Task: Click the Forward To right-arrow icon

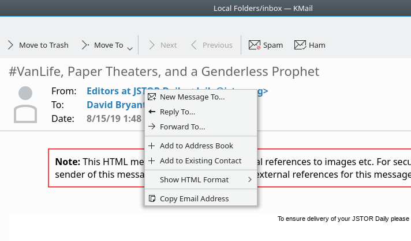Action: pyautogui.click(x=152, y=127)
